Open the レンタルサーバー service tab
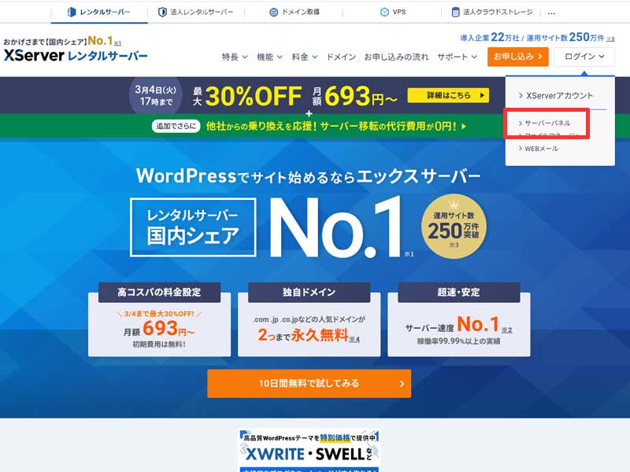Image resolution: width=630 pixels, height=472 pixels. pyautogui.click(x=99, y=12)
